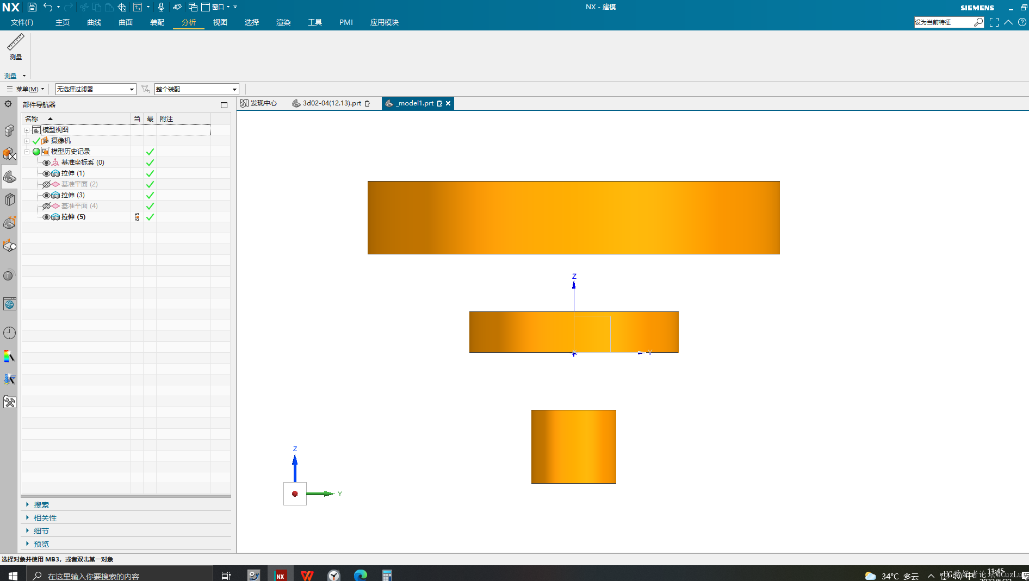Screen dimensions: 1029x581
Task: Toggle visibility eye of 拉伸 (5)
Action: coord(46,217)
